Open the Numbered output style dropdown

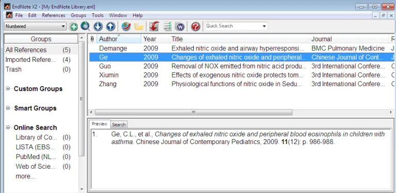[x=36, y=26]
